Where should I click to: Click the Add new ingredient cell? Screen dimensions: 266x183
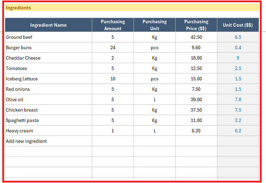pyautogui.click(x=49, y=141)
